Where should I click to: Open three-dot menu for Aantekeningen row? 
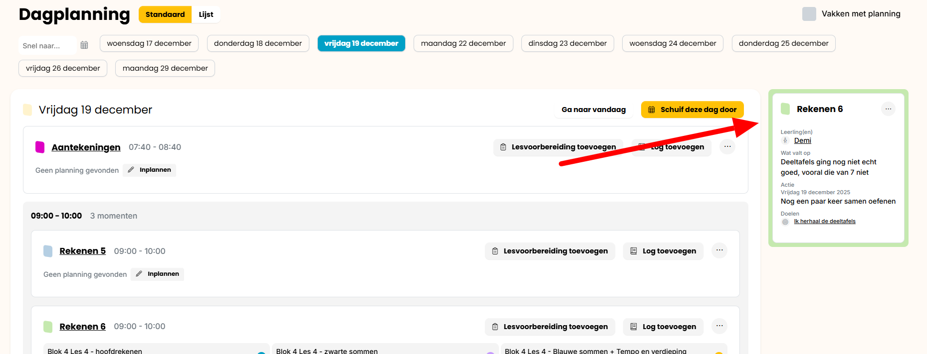point(727,147)
